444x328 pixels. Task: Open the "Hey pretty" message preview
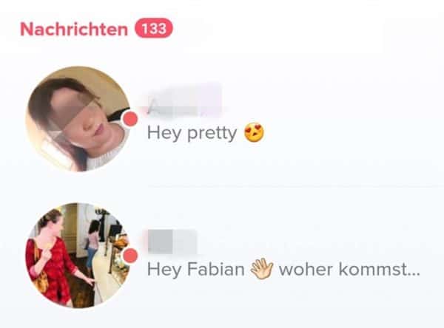206,133
